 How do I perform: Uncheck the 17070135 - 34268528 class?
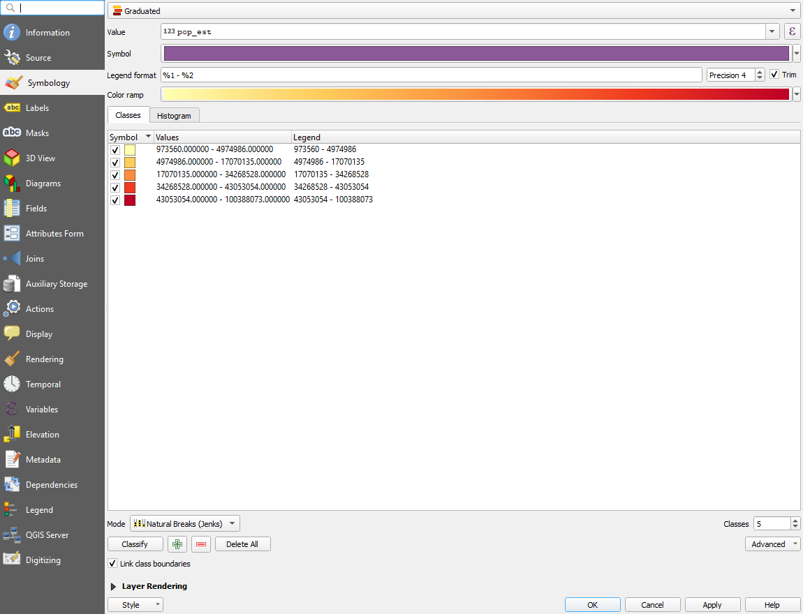pyautogui.click(x=115, y=175)
